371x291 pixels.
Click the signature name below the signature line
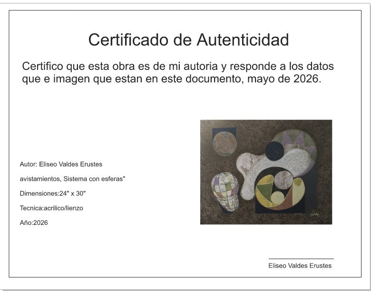[300, 266]
